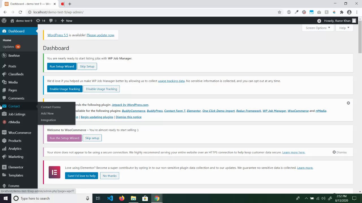Select Contact Forms from flyout submenu
This screenshot has width=362, height=203.
(51, 107)
